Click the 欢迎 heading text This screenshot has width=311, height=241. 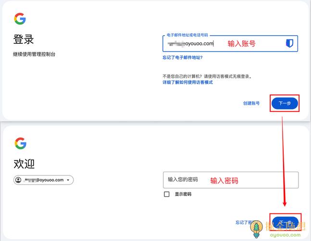[24, 164]
